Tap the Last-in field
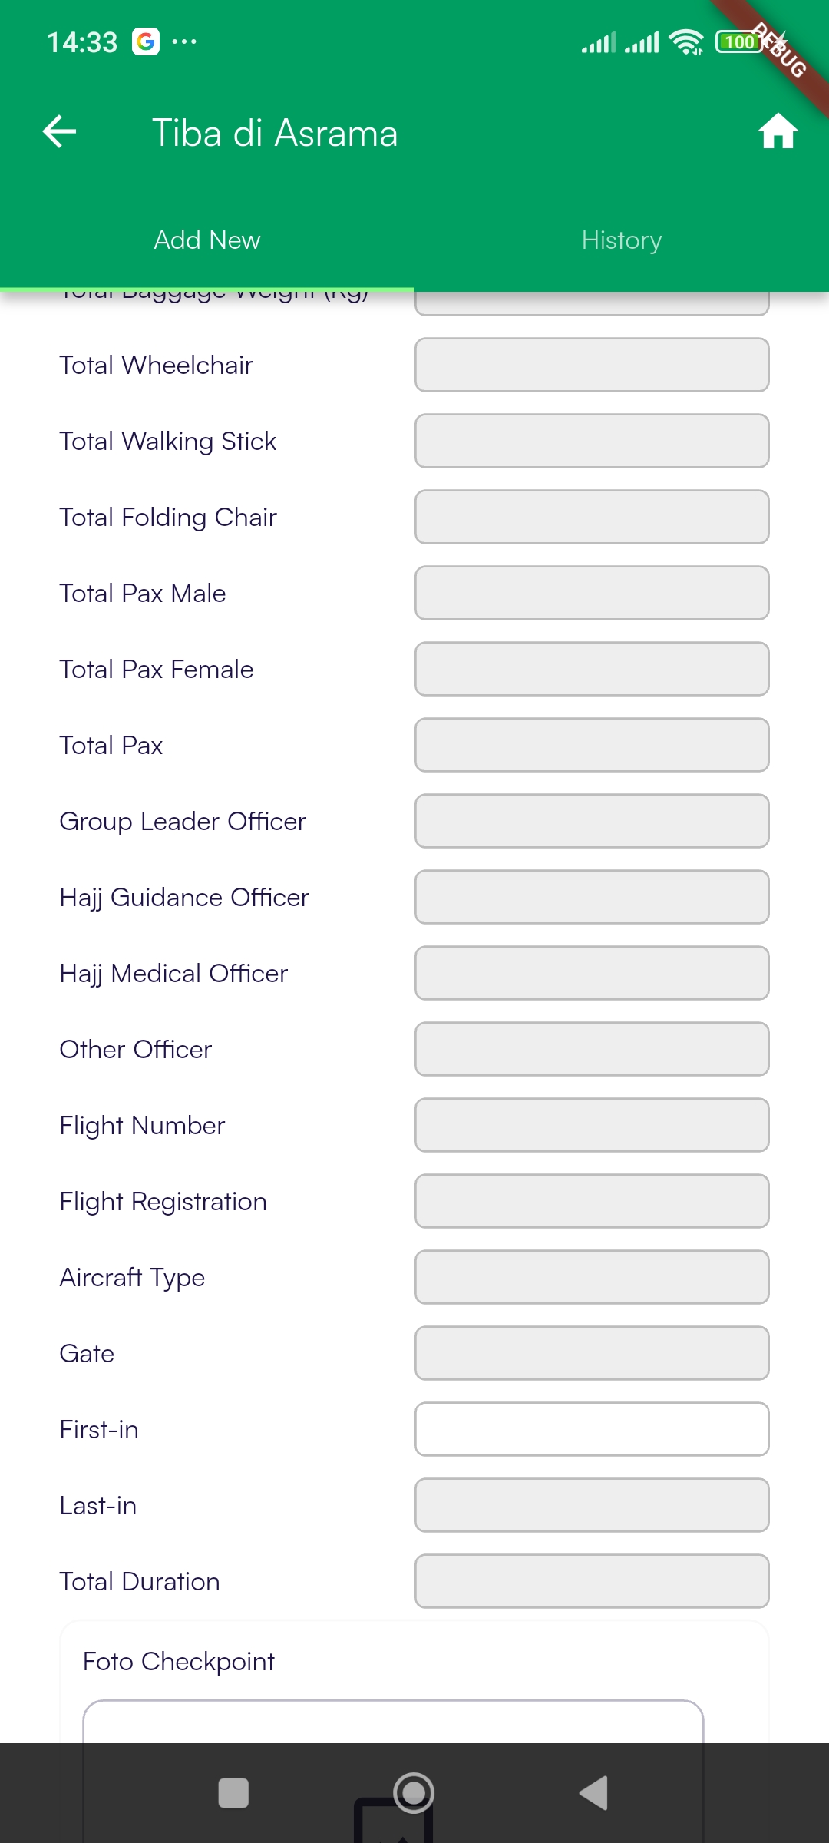 592,1505
